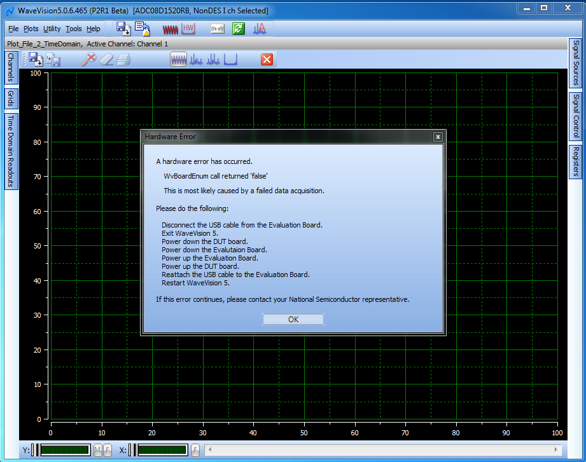The height and width of the screenshot is (462, 586).
Task: Click the Y axis M button
Action: pyautogui.click(x=97, y=450)
